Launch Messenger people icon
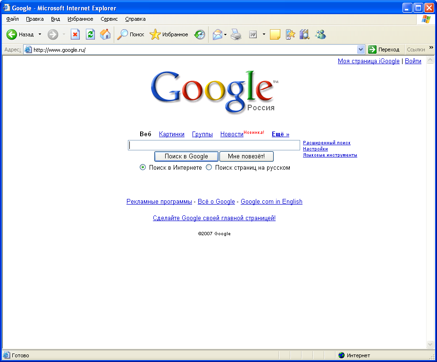437x362 pixels. tap(320, 34)
